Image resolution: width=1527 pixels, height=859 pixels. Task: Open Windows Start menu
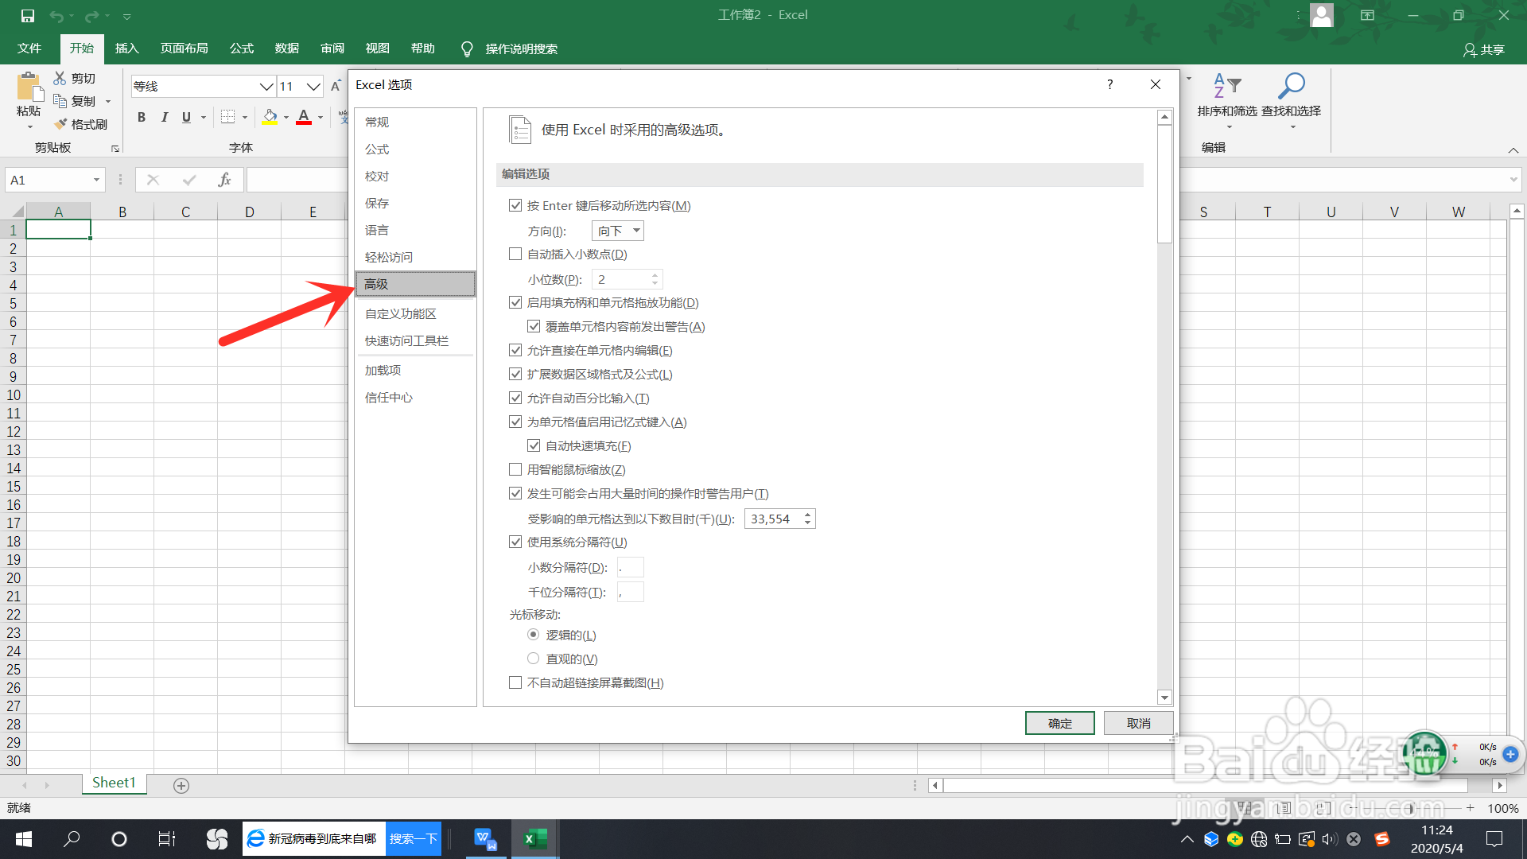point(24,839)
